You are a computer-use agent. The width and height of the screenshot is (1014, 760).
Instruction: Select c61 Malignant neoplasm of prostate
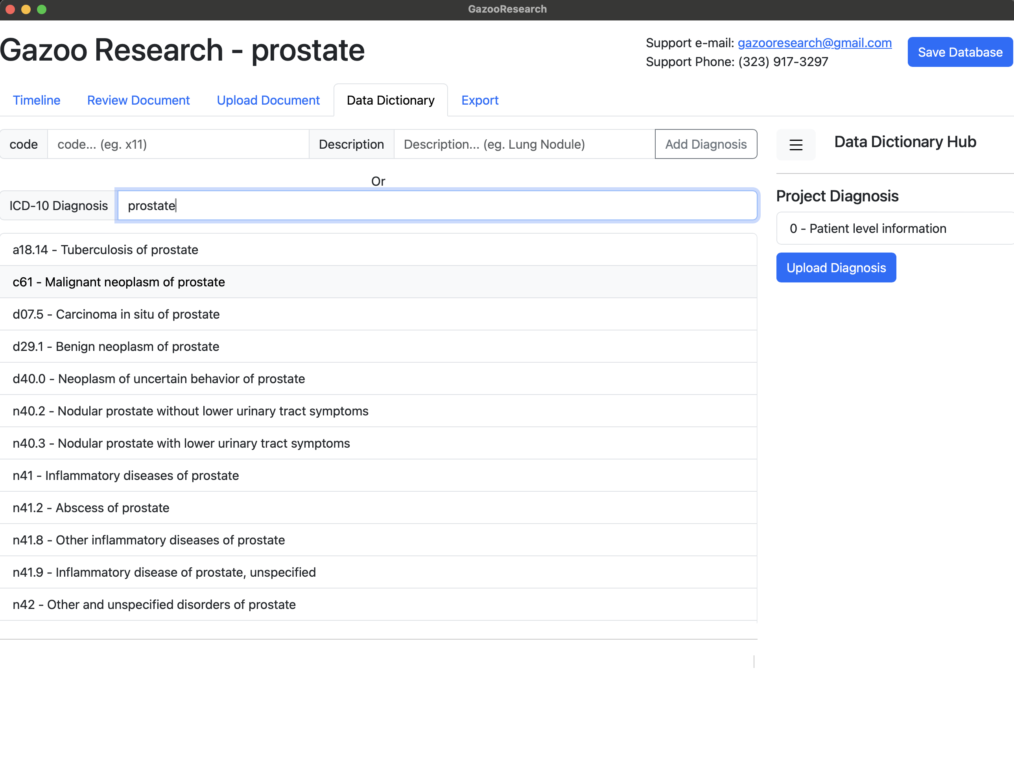(x=119, y=282)
